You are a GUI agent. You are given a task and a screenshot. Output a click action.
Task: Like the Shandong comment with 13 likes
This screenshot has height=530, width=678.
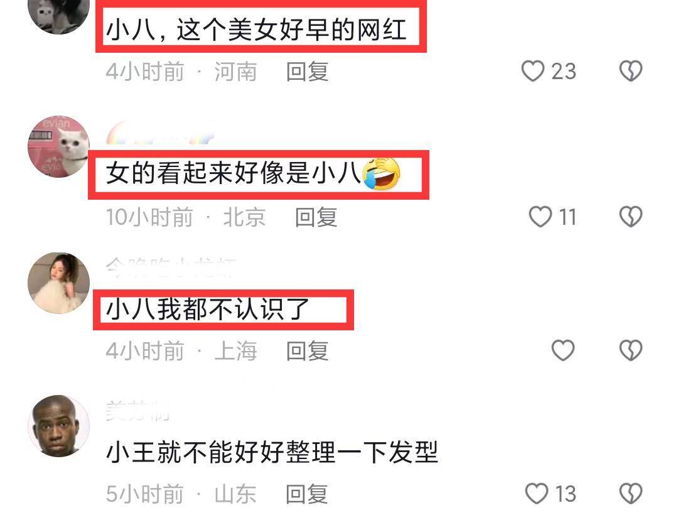coord(537,494)
